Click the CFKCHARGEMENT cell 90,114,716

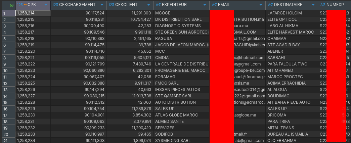(x=79, y=51)
